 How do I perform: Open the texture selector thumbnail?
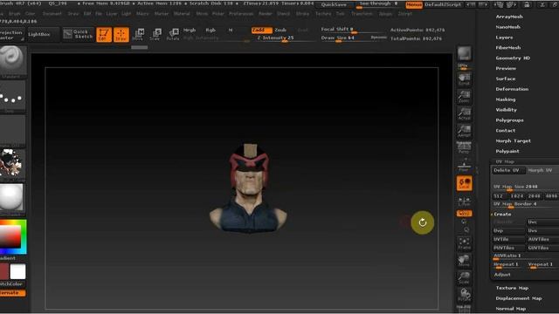coord(12,164)
